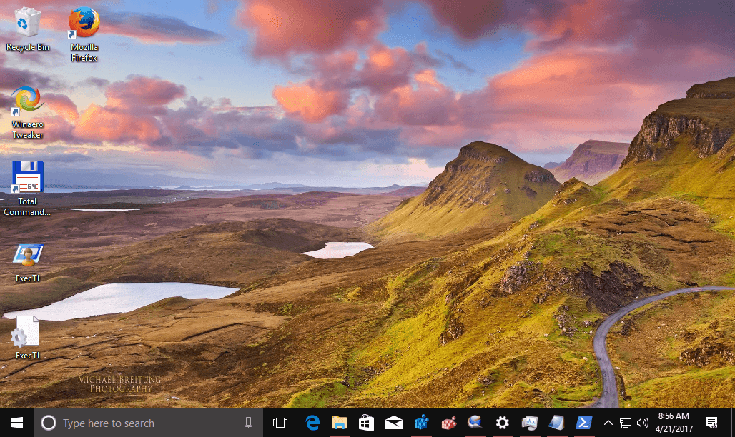735x437 pixels.
Task: Expand hidden system tray icons
Action: tap(608, 423)
